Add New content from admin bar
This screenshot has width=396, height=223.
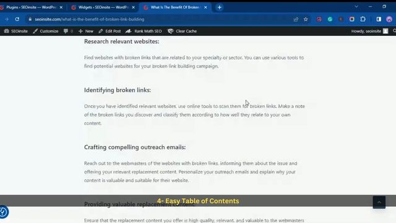pos(86,31)
